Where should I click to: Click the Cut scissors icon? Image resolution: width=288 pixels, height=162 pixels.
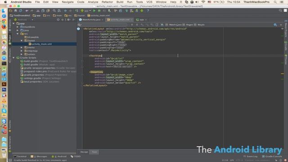[38, 11]
